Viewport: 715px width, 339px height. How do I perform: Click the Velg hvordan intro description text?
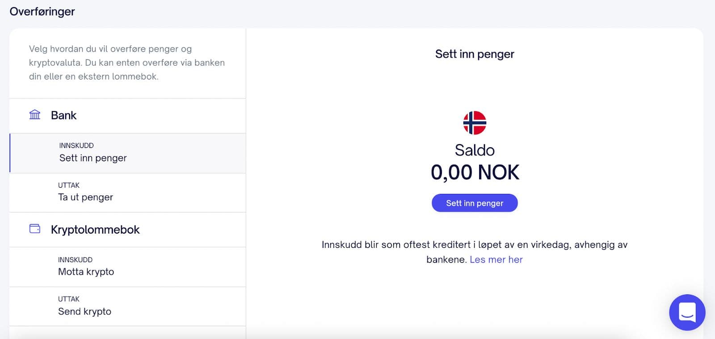pyautogui.click(x=127, y=63)
